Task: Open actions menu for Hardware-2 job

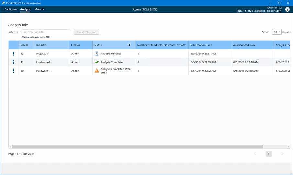Action: [x=14, y=62]
